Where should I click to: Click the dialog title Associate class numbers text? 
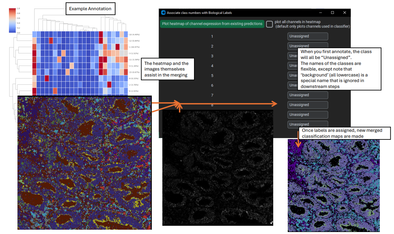pyautogui.click(x=199, y=13)
